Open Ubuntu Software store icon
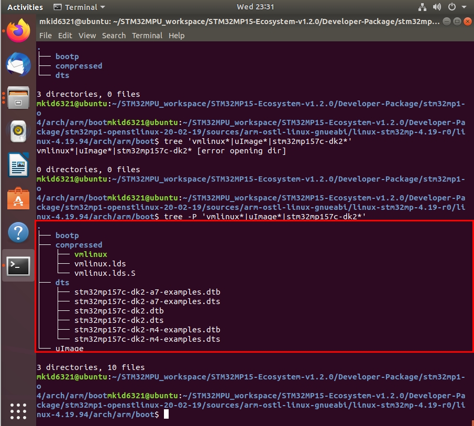The height and width of the screenshot is (426, 474). pyautogui.click(x=18, y=198)
